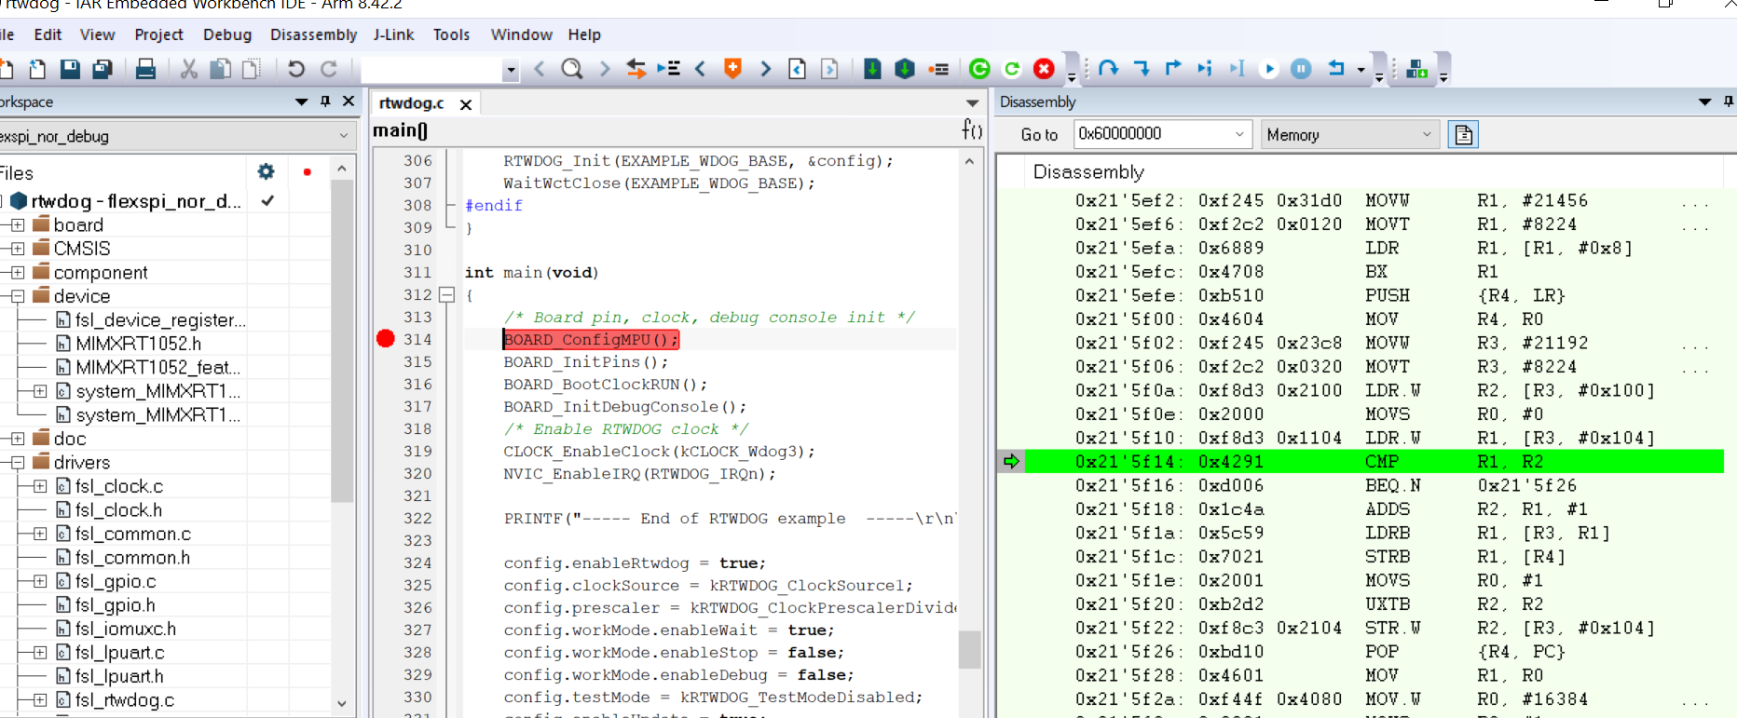
Task: Open workspace column settings gear
Action: 267,172
